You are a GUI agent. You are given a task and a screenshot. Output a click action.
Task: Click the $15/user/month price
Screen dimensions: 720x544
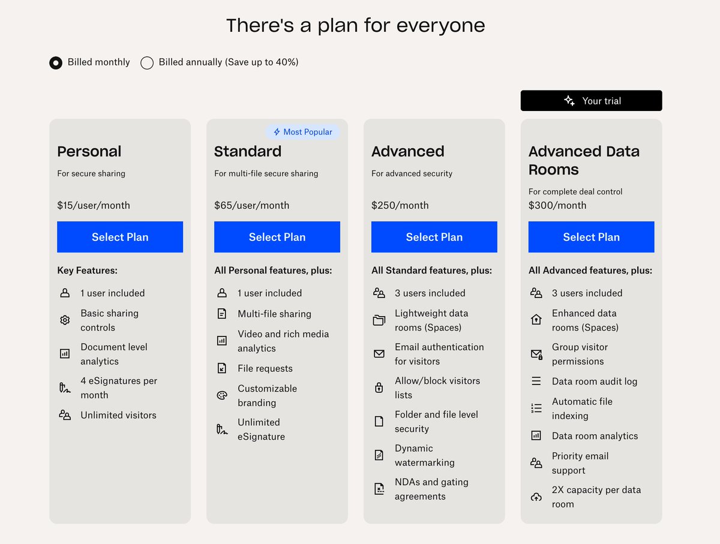pyautogui.click(x=94, y=205)
